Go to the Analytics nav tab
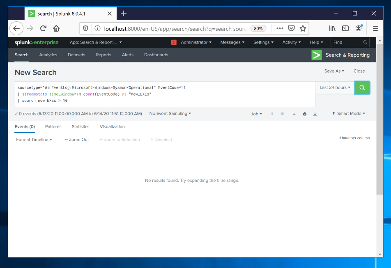This screenshot has width=391, height=268. pos(48,55)
